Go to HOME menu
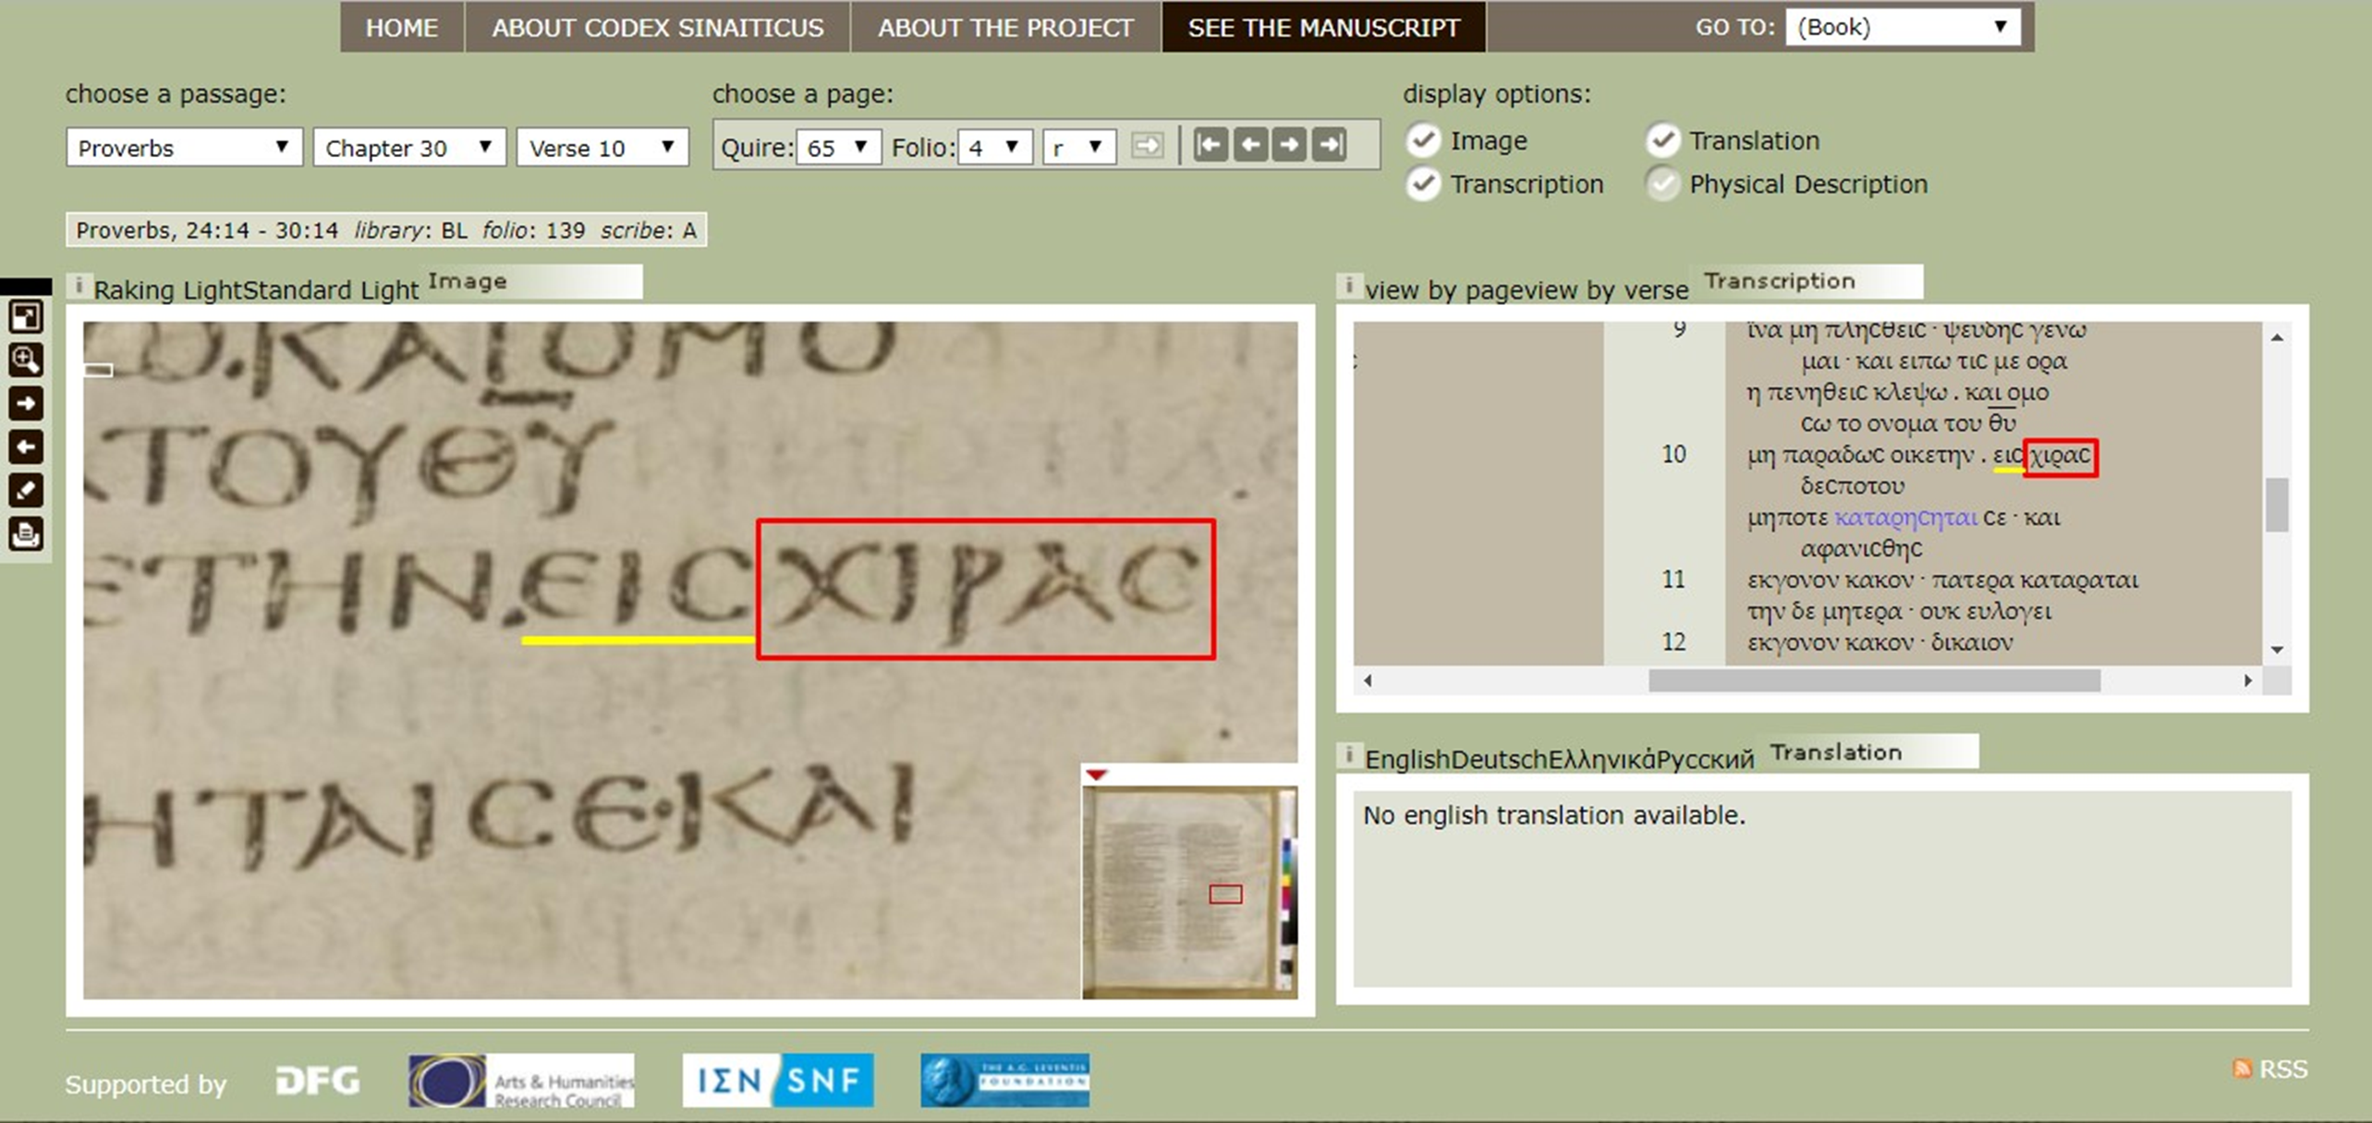 point(402,28)
